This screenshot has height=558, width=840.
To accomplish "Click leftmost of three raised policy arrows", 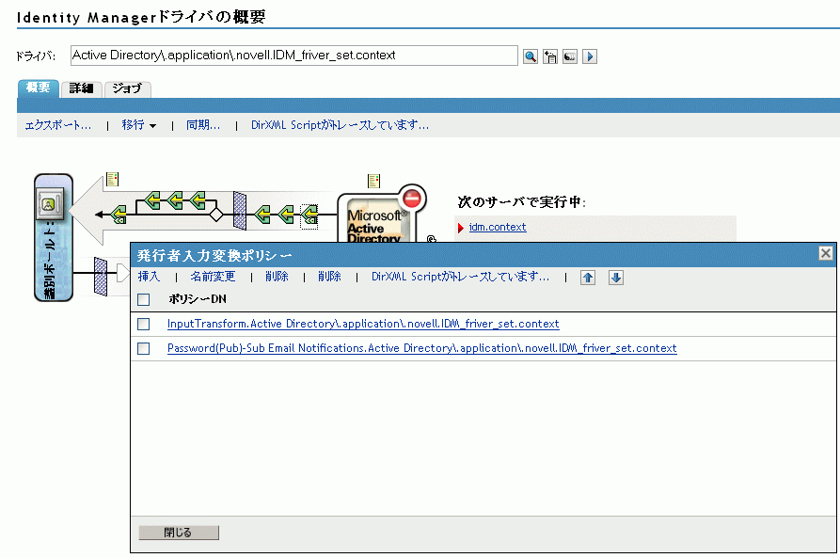I will click(x=152, y=201).
